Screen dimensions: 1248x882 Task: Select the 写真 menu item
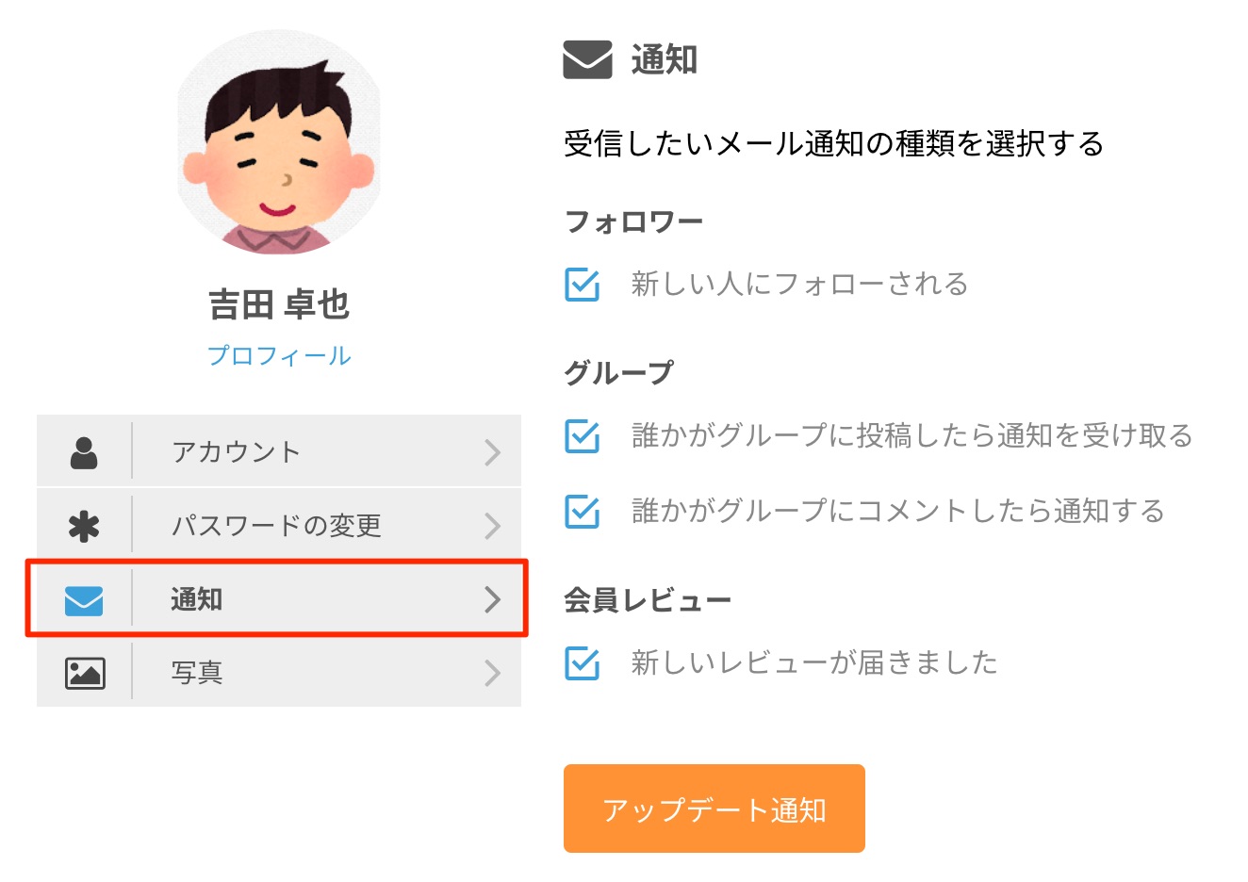pyautogui.click(x=197, y=673)
